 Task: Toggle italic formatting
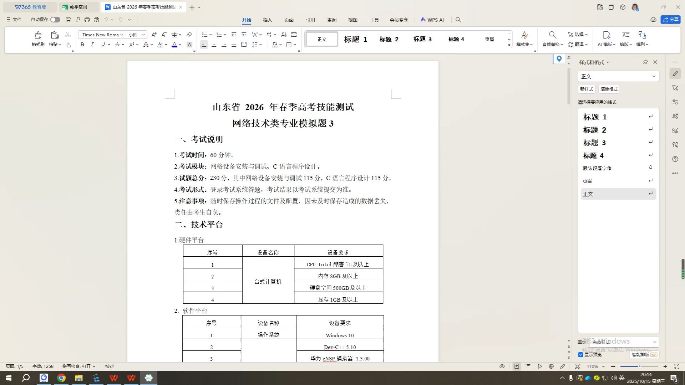click(92, 45)
